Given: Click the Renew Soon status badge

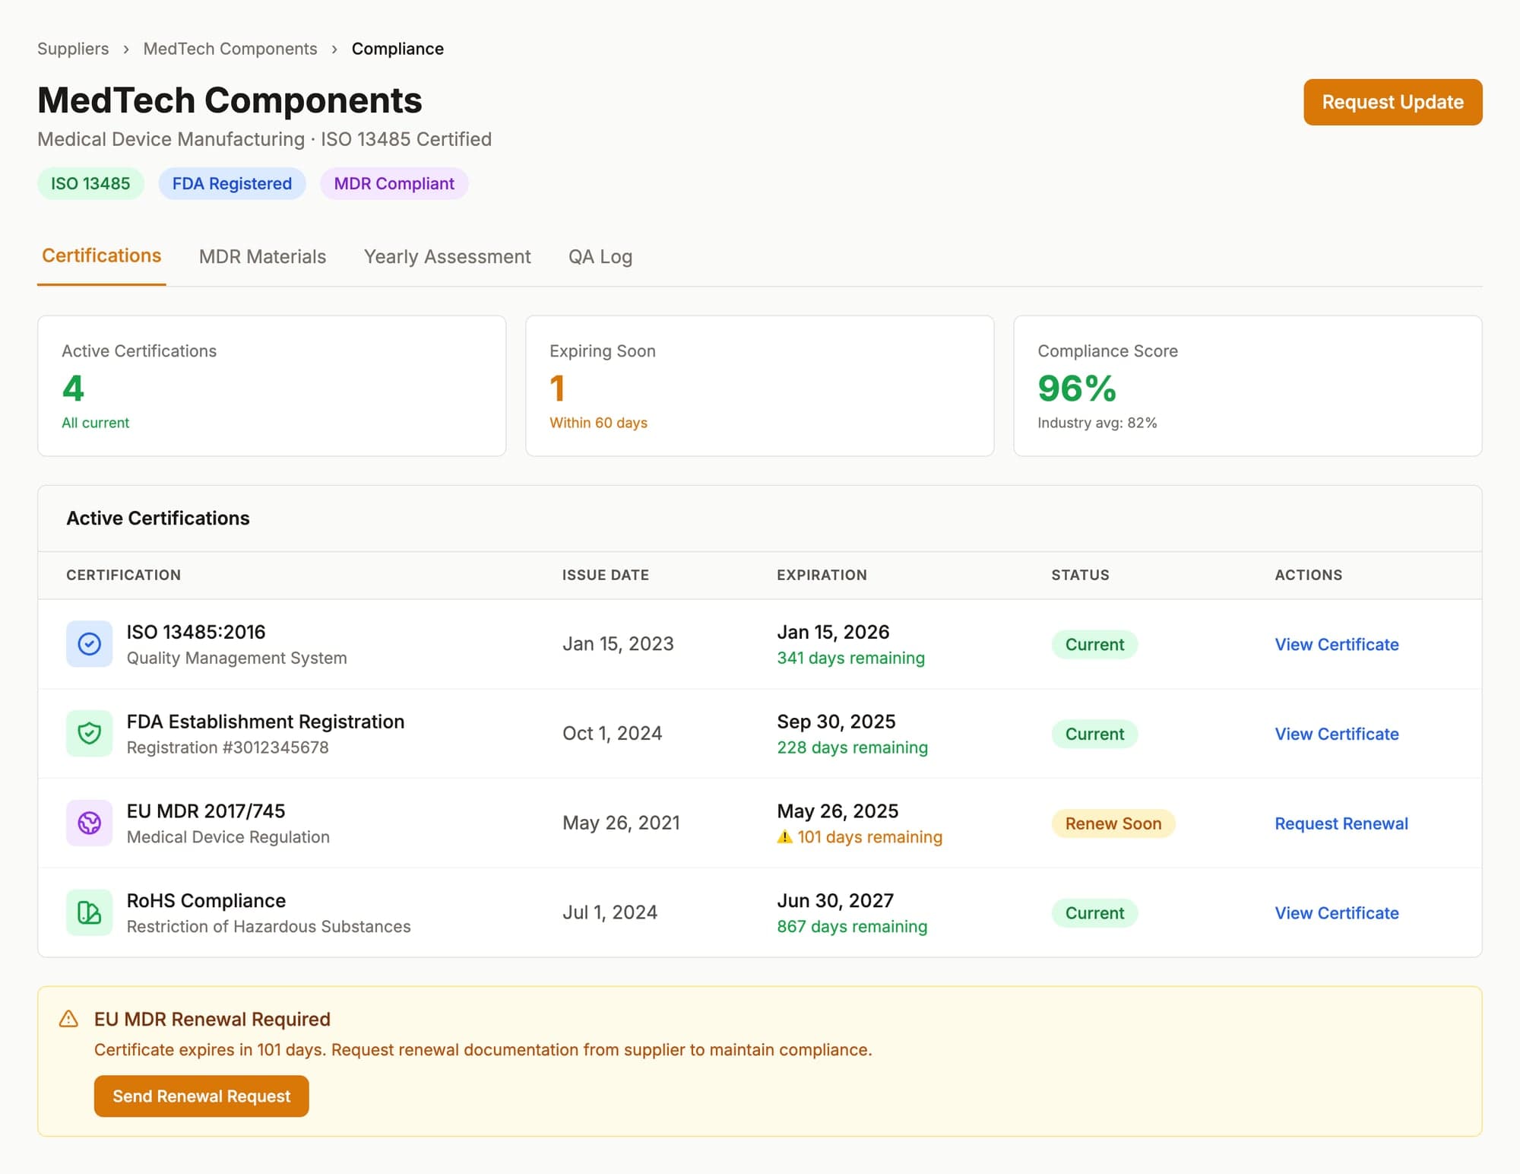Looking at the screenshot, I should [x=1113, y=823].
